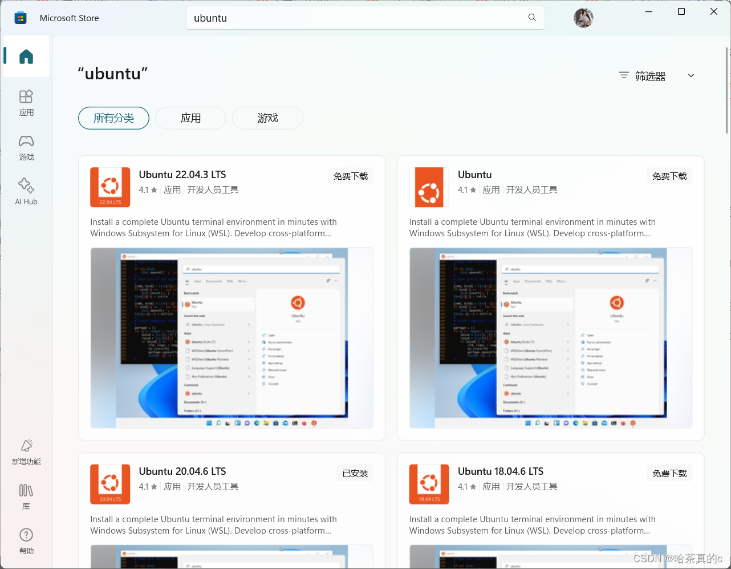Click 已安装 on Ubuntu 20.04.6 LTS
This screenshot has width=731, height=569.
point(355,473)
